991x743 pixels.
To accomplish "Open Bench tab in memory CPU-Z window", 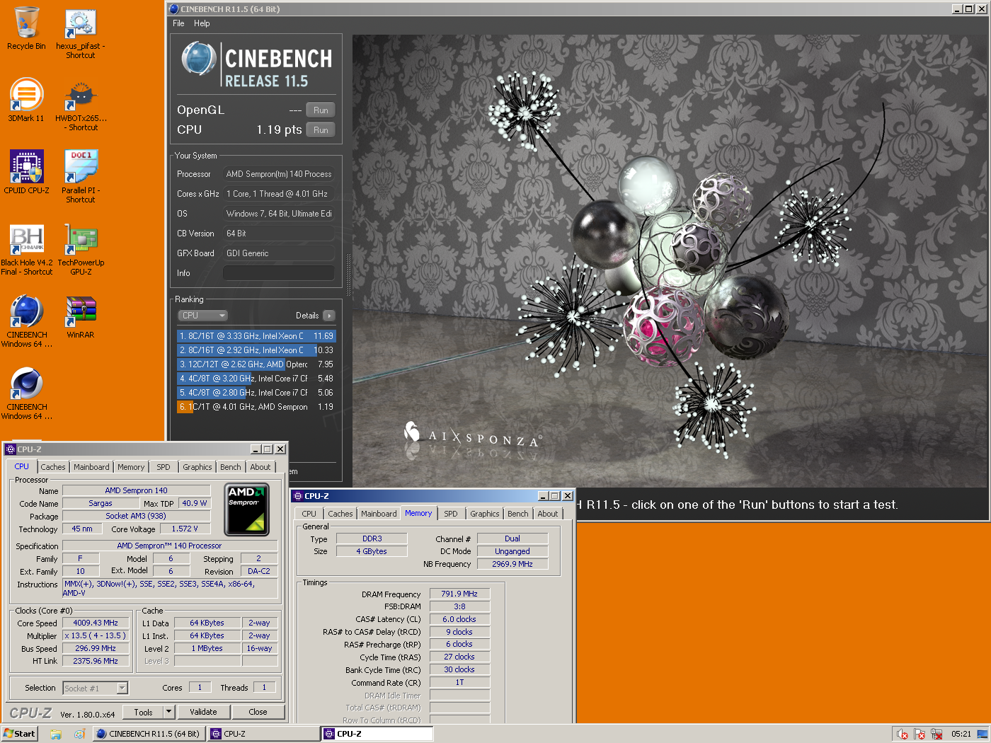I will 517,514.
